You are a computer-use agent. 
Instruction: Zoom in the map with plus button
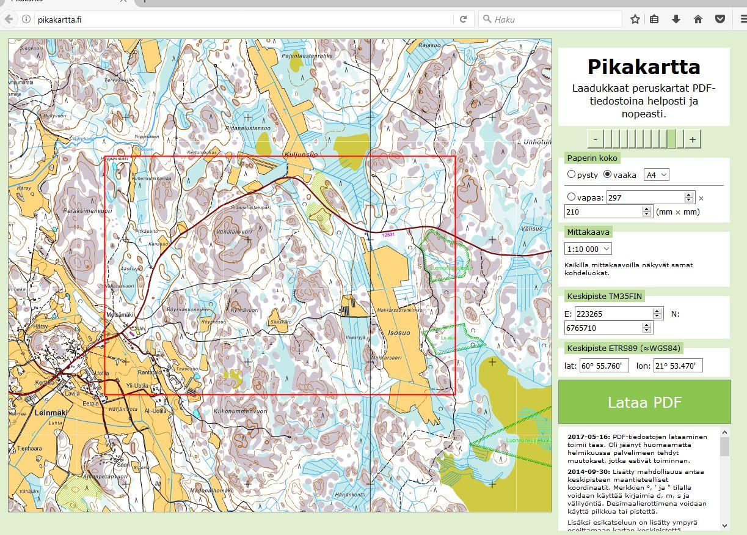coord(692,139)
